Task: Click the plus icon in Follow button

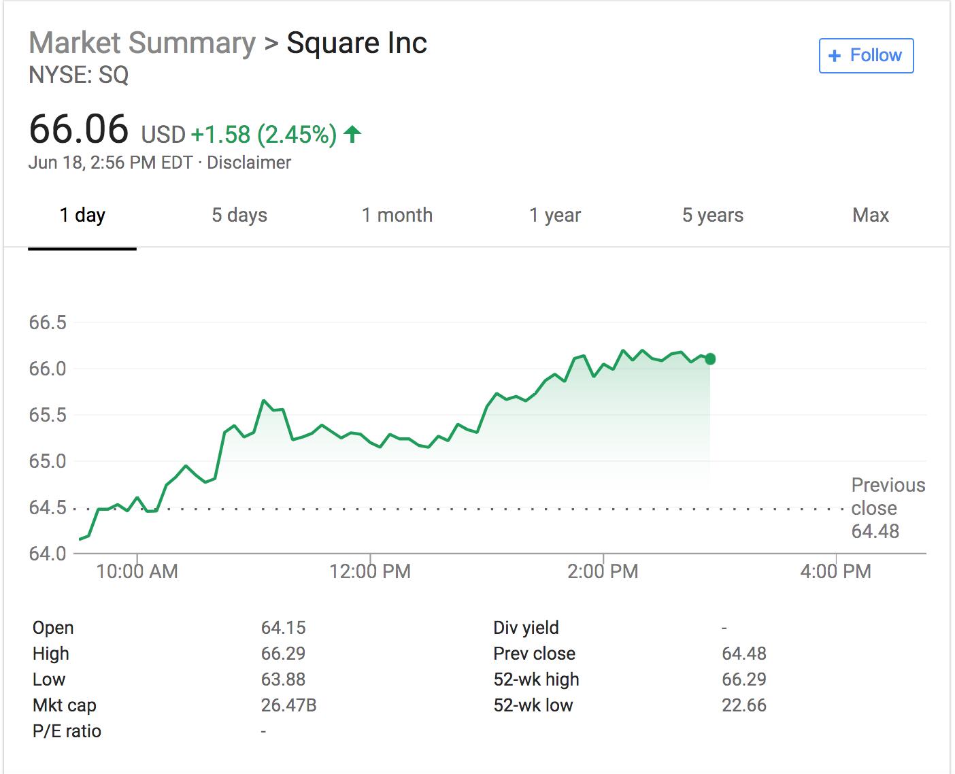Action: 835,56
